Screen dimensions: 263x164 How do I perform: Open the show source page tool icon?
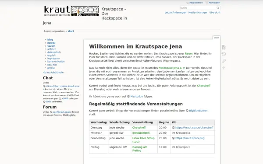click(224, 47)
